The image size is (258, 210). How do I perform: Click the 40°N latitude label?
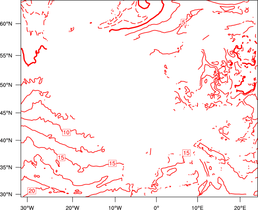coord(6,141)
